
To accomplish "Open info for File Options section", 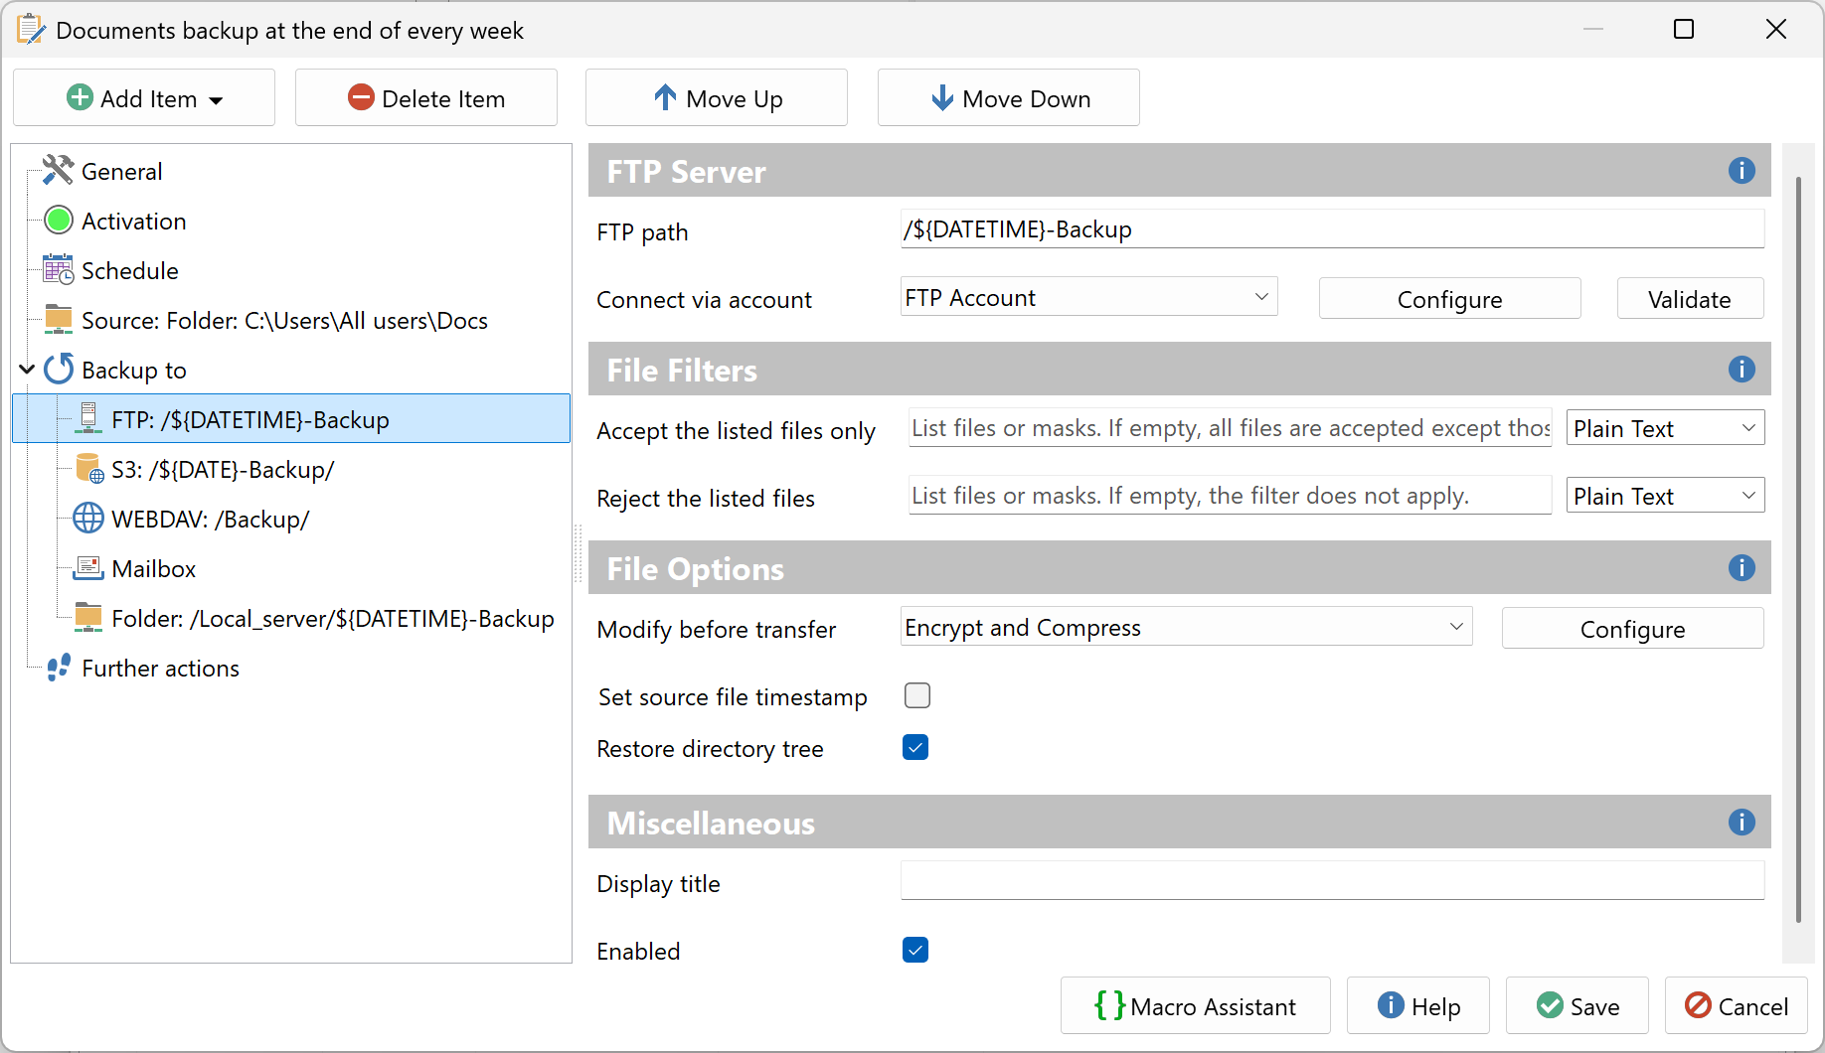I will (x=1742, y=568).
